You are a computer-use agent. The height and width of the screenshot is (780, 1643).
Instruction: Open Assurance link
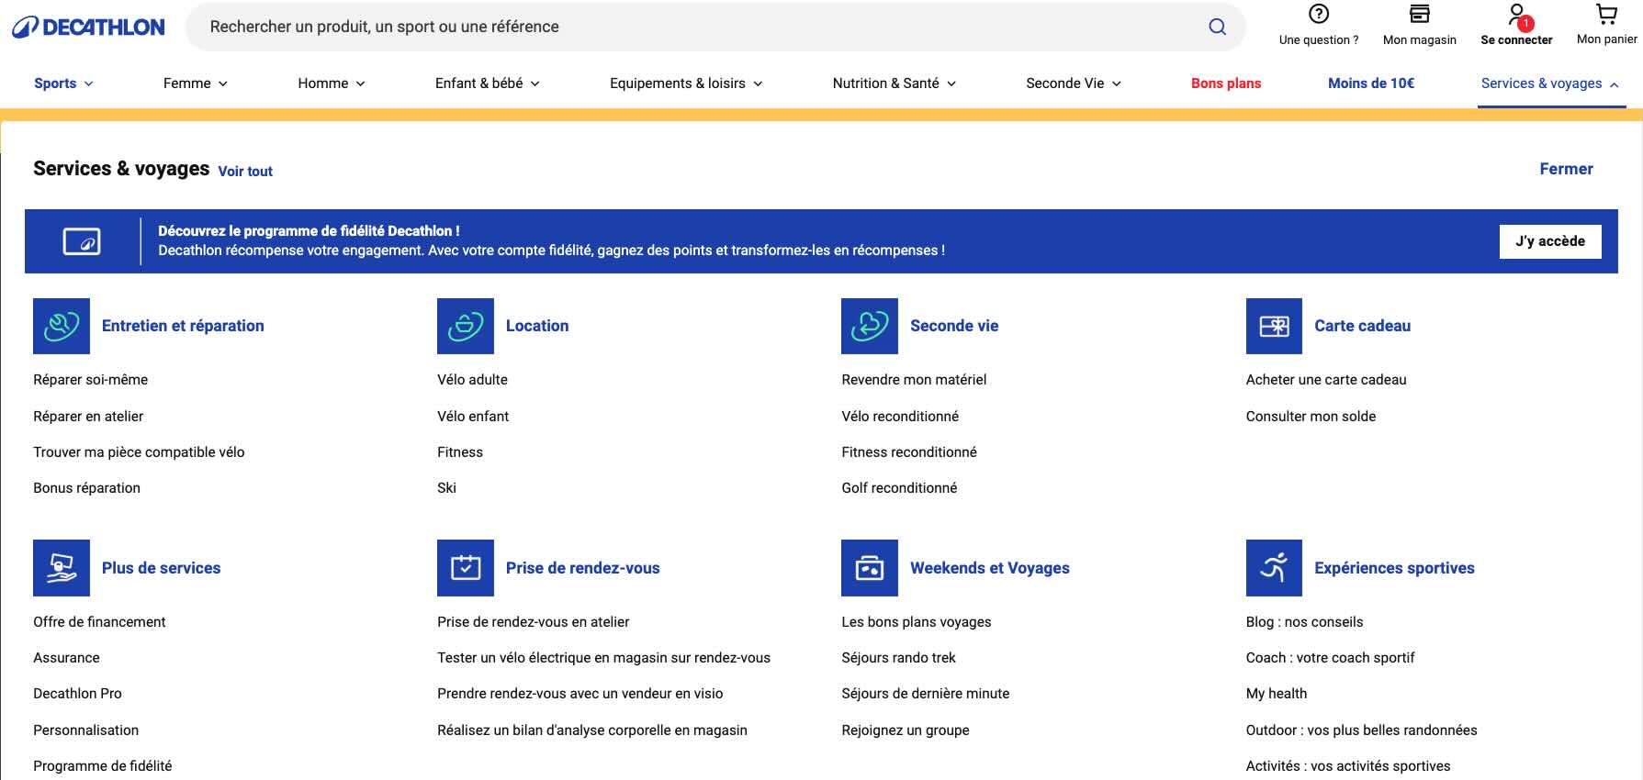pyautogui.click(x=66, y=658)
